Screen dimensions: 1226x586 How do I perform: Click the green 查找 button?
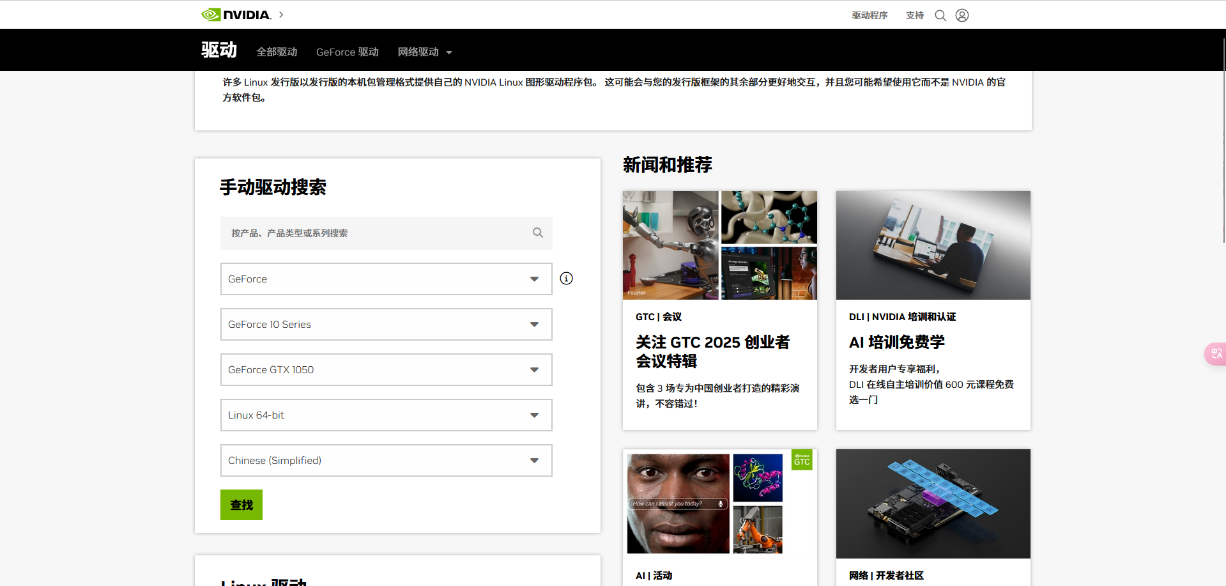click(241, 505)
